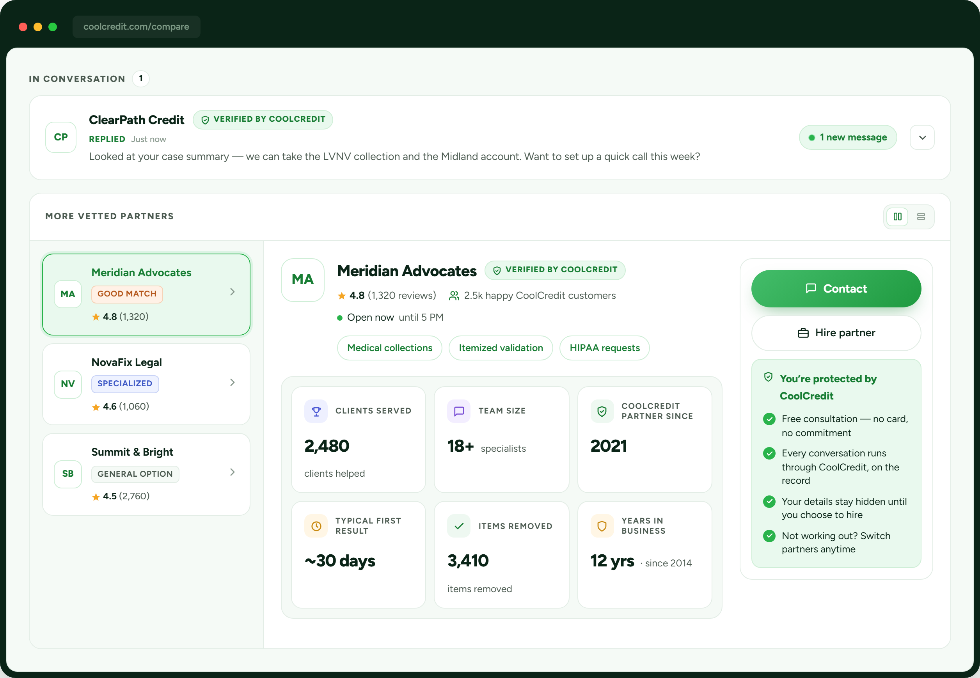This screenshot has width=980, height=678.
Task: Click the shield icon for CoolCredit Partner Since
Action: [x=602, y=411]
